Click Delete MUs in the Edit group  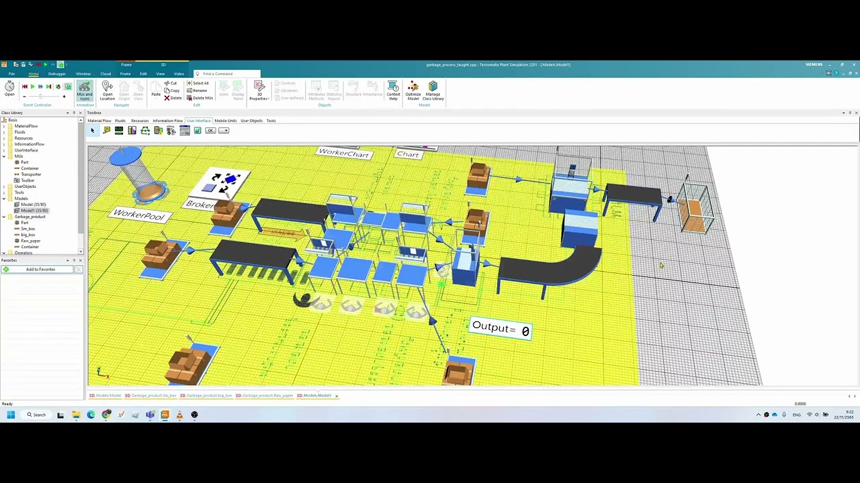(x=200, y=98)
